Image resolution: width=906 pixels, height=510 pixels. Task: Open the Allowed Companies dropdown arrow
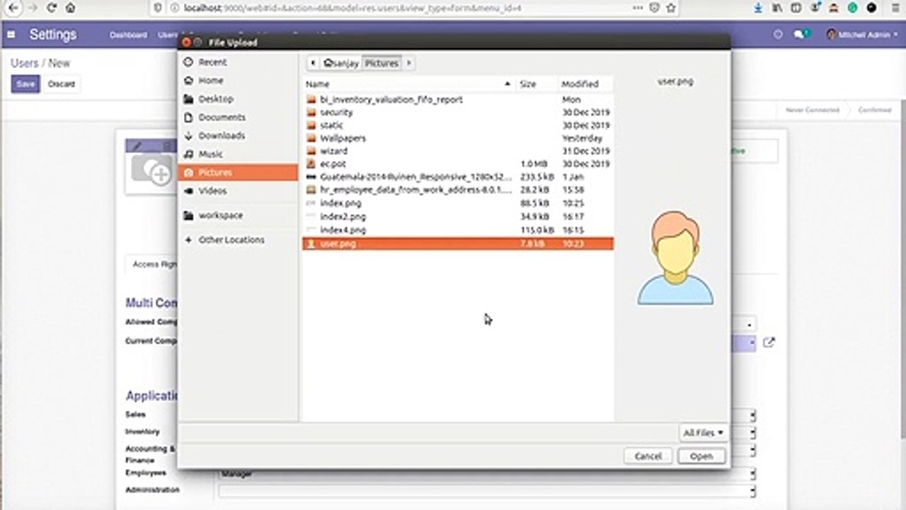pyautogui.click(x=749, y=325)
